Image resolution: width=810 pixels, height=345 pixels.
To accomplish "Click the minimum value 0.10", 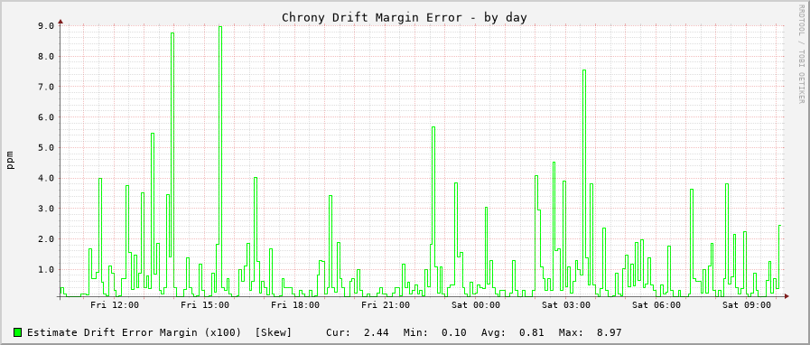I will click(454, 332).
